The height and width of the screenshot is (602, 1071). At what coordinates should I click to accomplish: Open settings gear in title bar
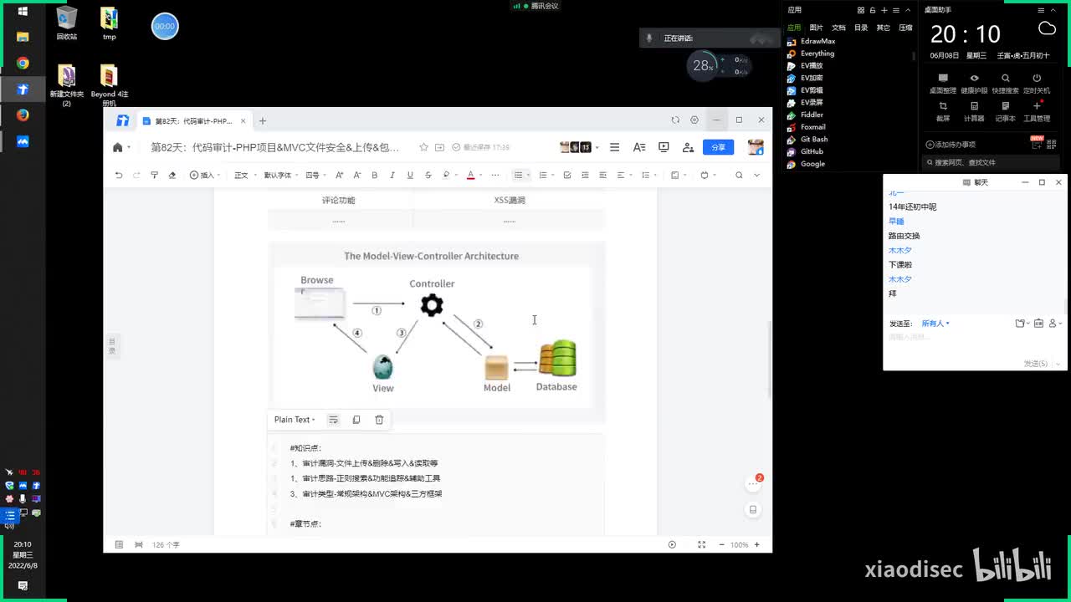[694, 120]
